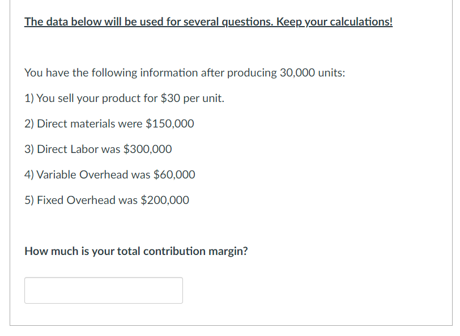Image resolution: width=460 pixels, height=336 pixels.
Task: Click the Variable Overhead line
Action: coord(109,174)
